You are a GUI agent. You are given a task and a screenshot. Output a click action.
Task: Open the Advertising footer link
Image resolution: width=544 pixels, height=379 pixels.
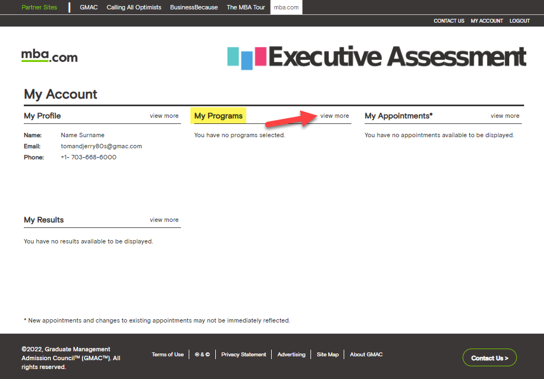point(292,355)
